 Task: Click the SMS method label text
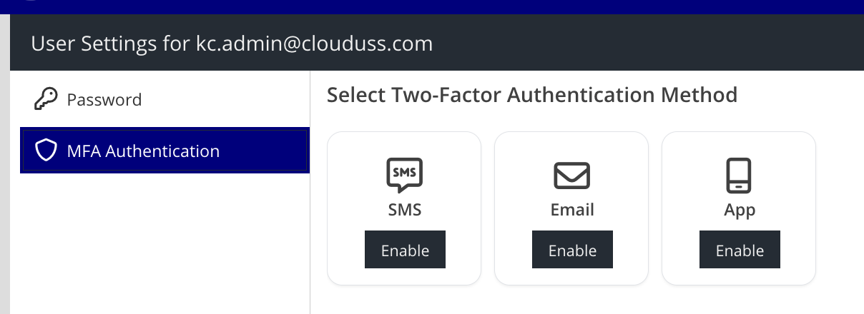coord(404,210)
